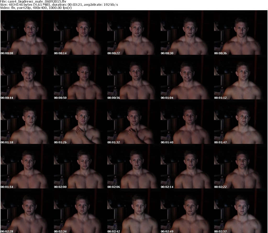Click the 'Video: flv, yuv420p, 480x400' line
The image size is (268, 233).
(x=36, y=8)
